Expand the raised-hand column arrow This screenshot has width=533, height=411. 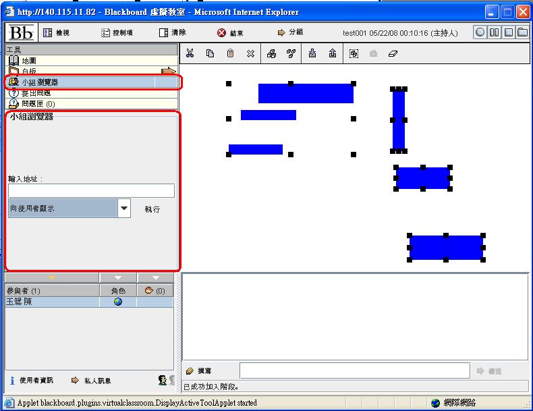click(156, 278)
